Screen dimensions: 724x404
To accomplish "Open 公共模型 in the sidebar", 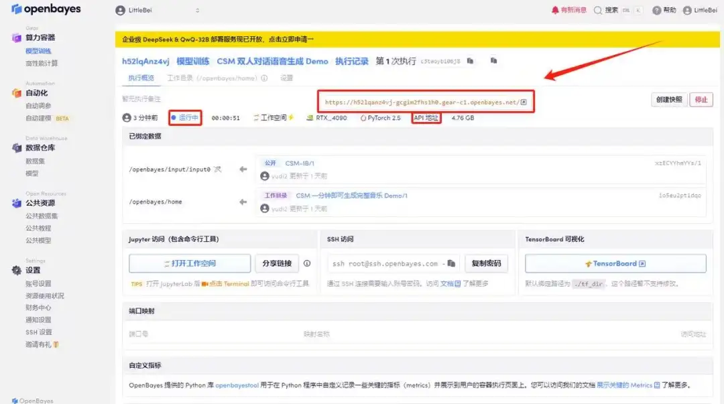I will [x=38, y=241].
